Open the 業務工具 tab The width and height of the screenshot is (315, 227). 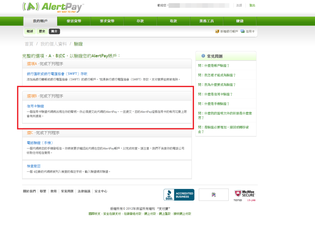[206, 21]
